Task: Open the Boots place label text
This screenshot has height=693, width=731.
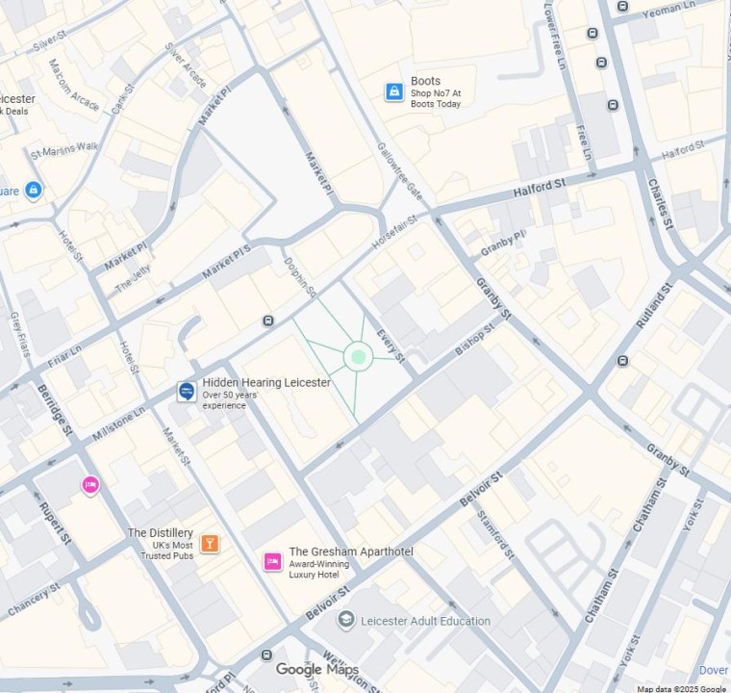Action: 425,81
